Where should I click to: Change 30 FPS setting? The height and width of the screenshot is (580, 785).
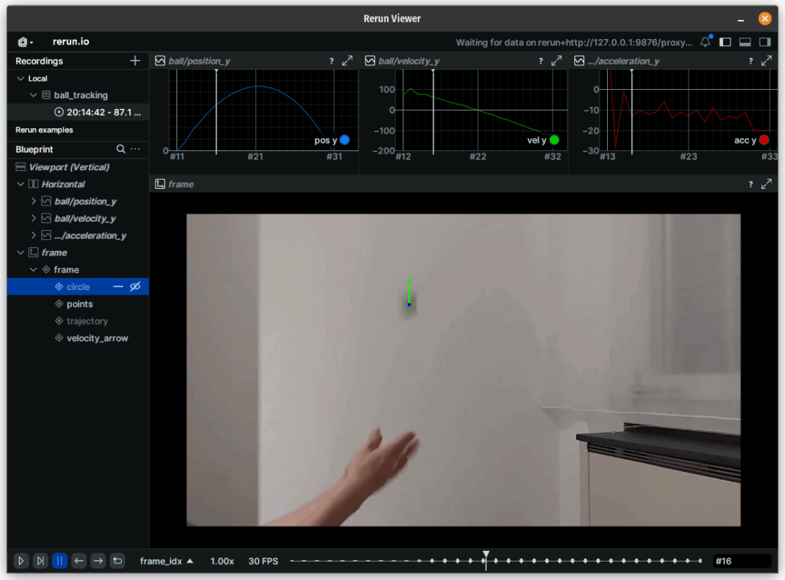click(x=264, y=561)
